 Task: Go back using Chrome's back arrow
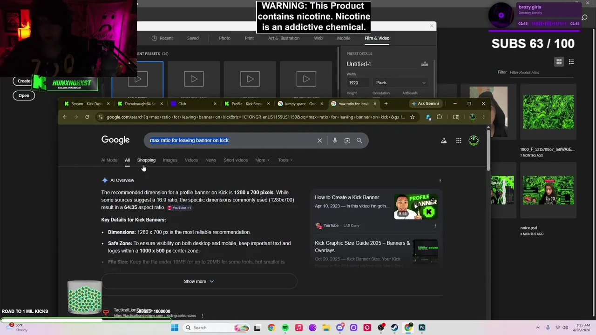(x=65, y=117)
